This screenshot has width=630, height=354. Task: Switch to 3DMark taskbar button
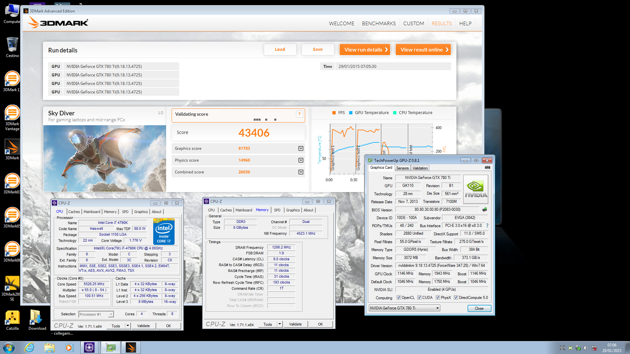click(131, 347)
